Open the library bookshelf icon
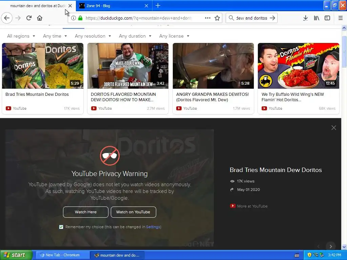The image size is (347, 260). click(x=317, y=18)
